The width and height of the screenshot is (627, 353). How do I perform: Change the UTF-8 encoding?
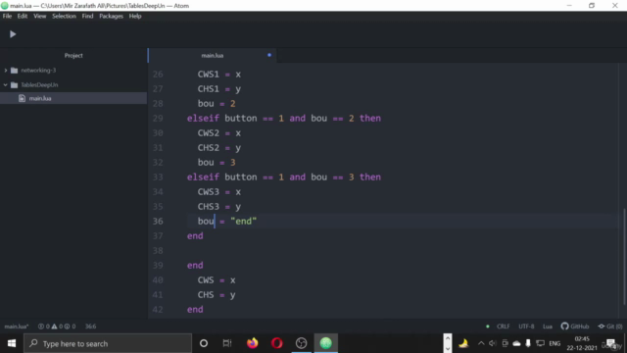click(526, 327)
